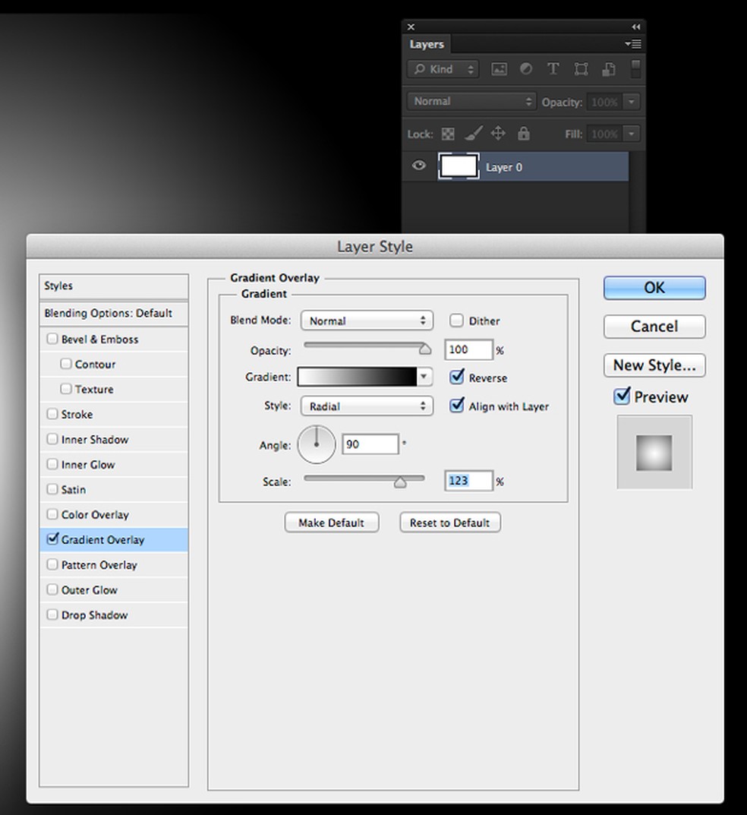Uncheck the Reverse gradient checkbox
747x815 pixels.
coord(457,377)
